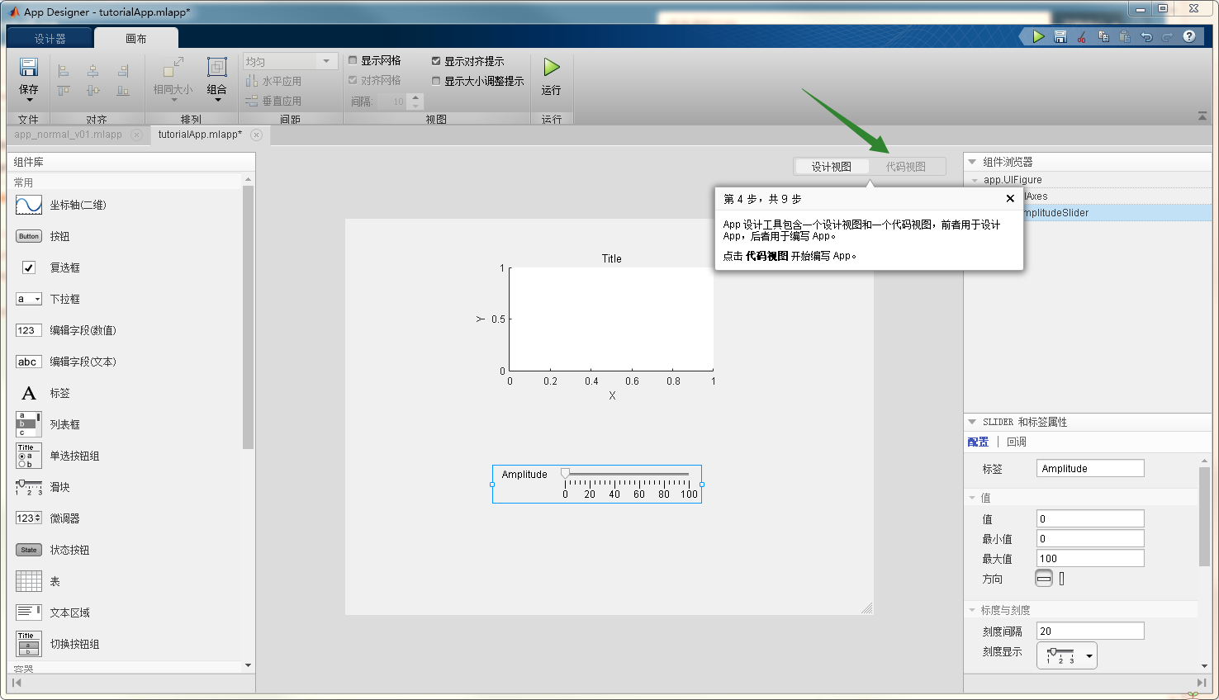The height and width of the screenshot is (700, 1219).
Task: Collapse the app.UIFigure tree node
Action: (976, 179)
